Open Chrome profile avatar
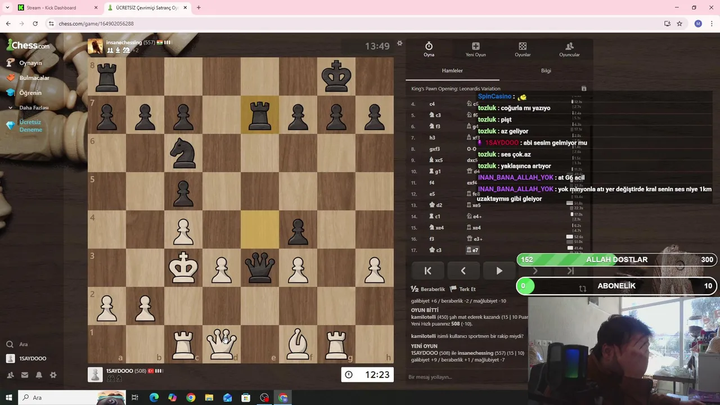 coord(698,24)
